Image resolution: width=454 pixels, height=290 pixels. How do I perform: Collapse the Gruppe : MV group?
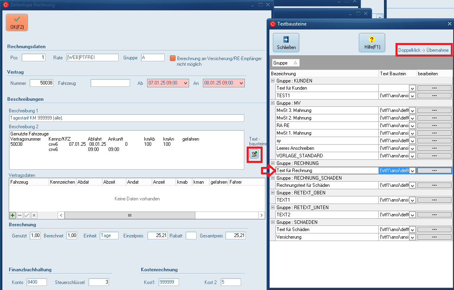[x=273, y=103]
